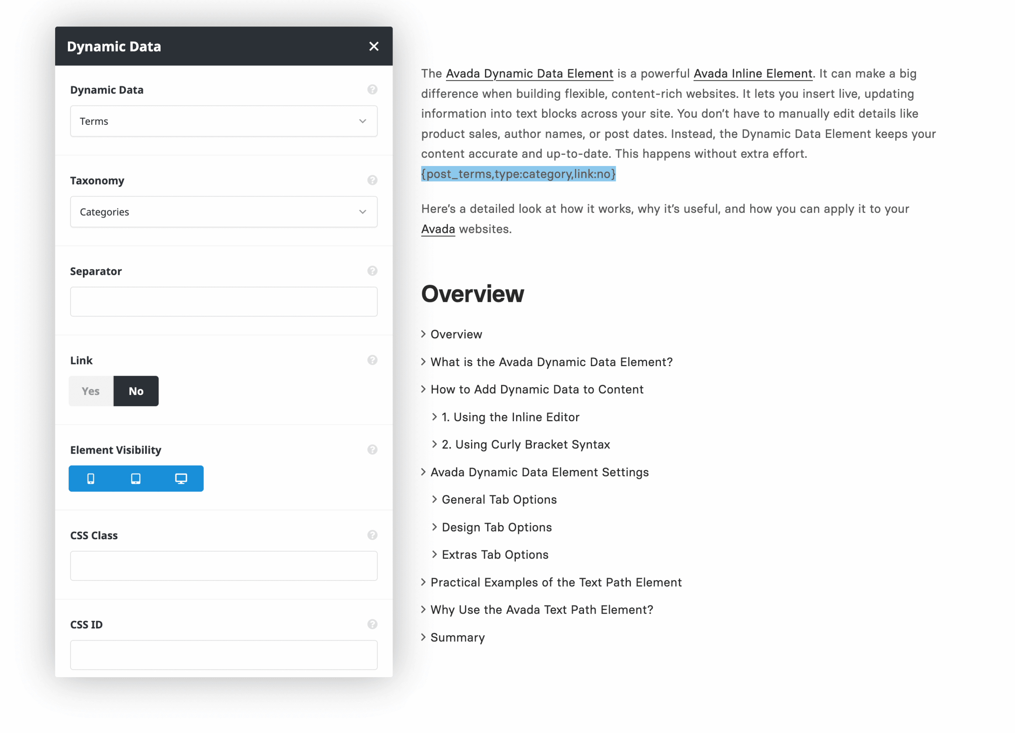This screenshot has height=733, width=1015.
Task: Open the Dynamic Data Terms dropdown
Action: (x=224, y=121)
